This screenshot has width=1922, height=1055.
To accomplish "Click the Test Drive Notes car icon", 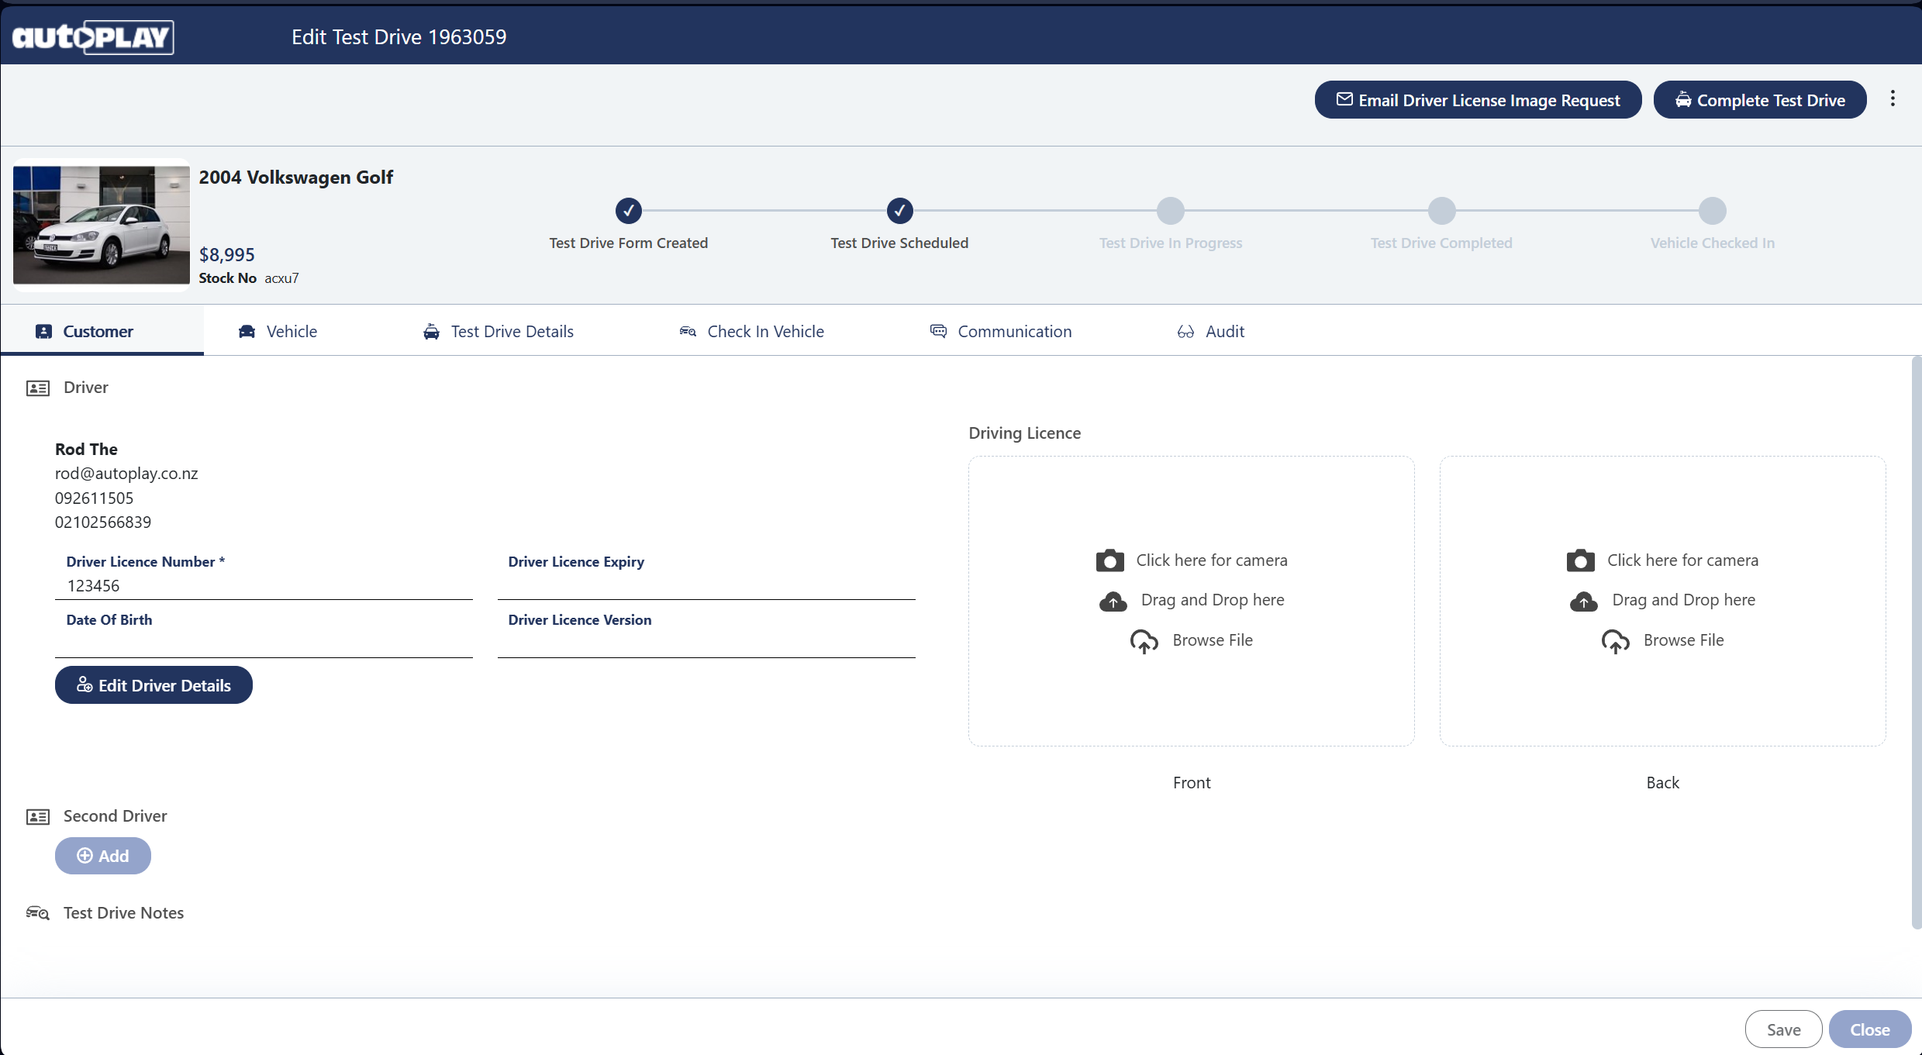I will pyautogui.click(x=37, y=913).
